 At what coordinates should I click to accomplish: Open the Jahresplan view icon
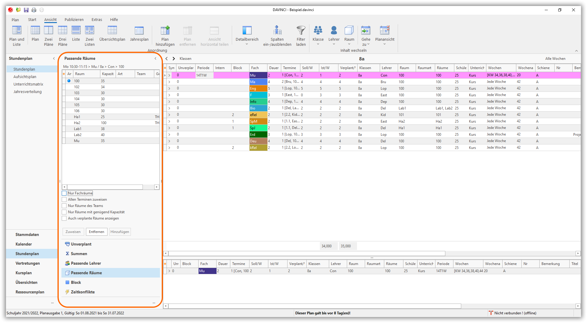coord(139,31)
